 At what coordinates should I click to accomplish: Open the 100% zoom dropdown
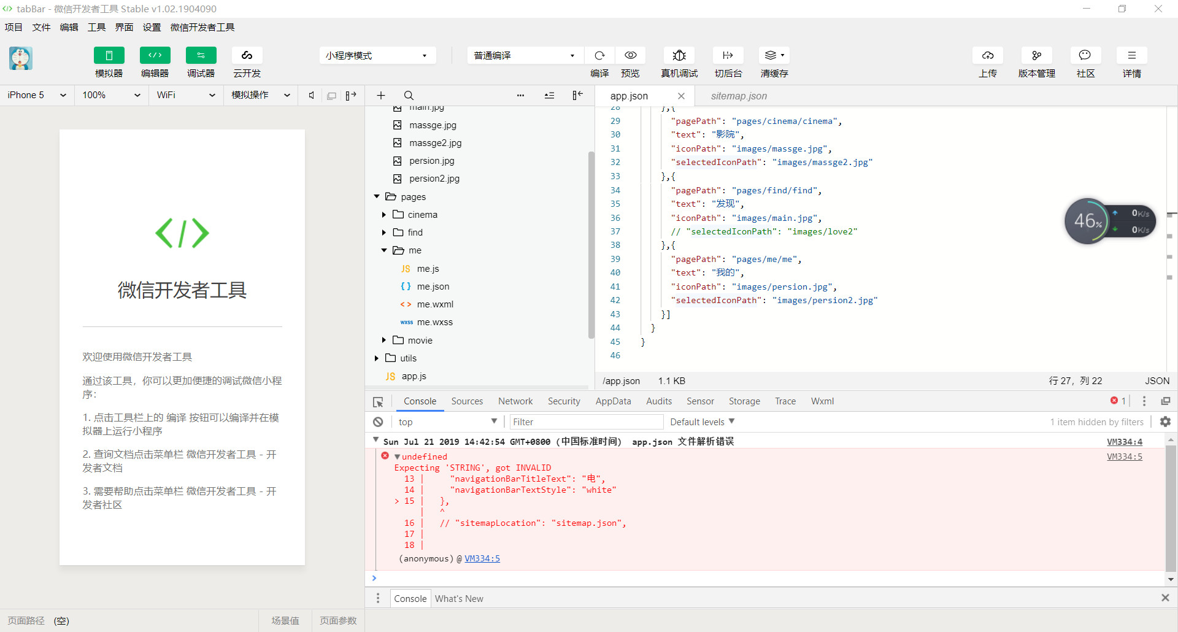(112, 95)
